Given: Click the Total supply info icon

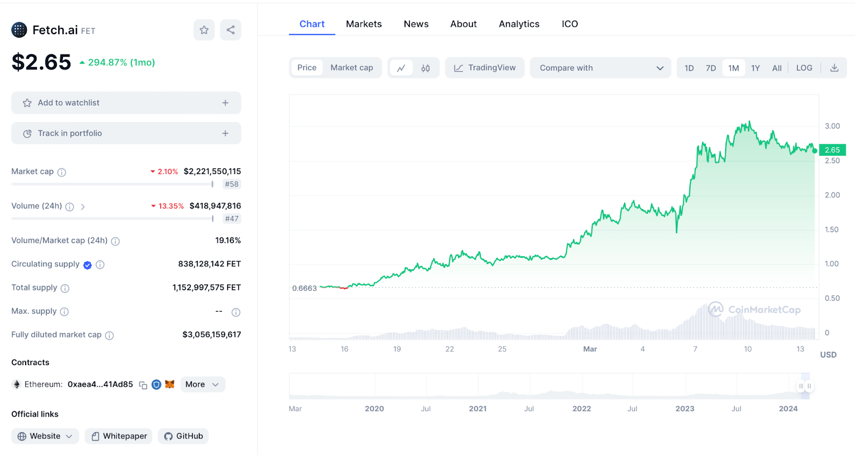Looking at the screenshot, I should [x=65, y=288].
